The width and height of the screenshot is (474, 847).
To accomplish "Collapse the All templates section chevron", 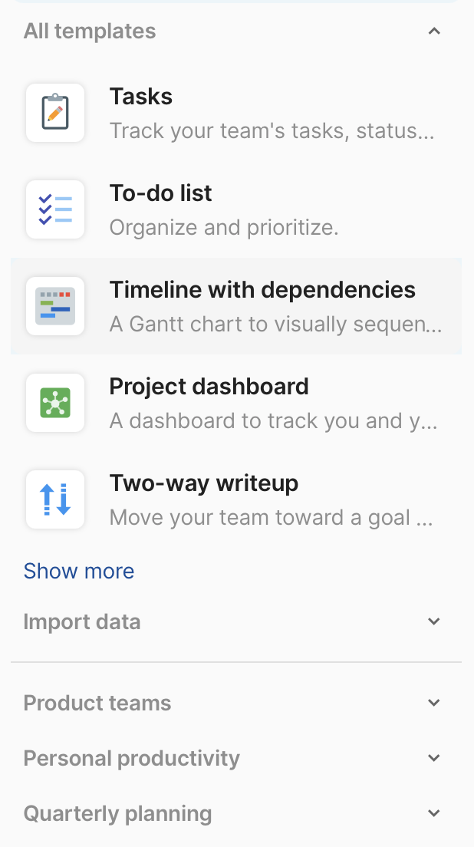I will 434,31.
